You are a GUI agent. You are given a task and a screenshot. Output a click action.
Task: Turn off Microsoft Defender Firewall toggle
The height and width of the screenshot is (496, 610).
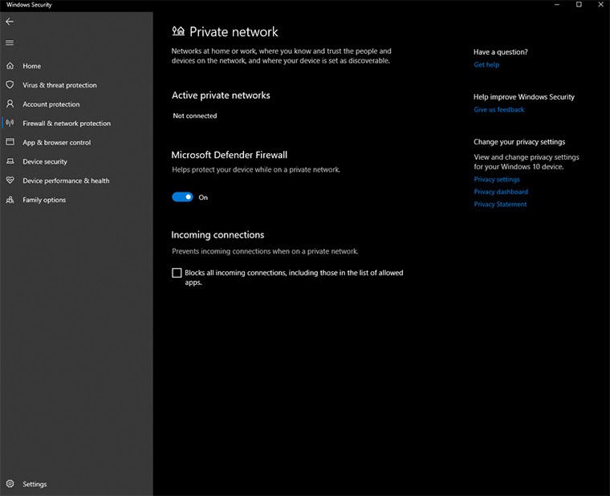point(182,197)
